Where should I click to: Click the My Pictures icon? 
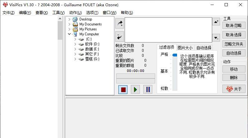[x=75, y=29]
